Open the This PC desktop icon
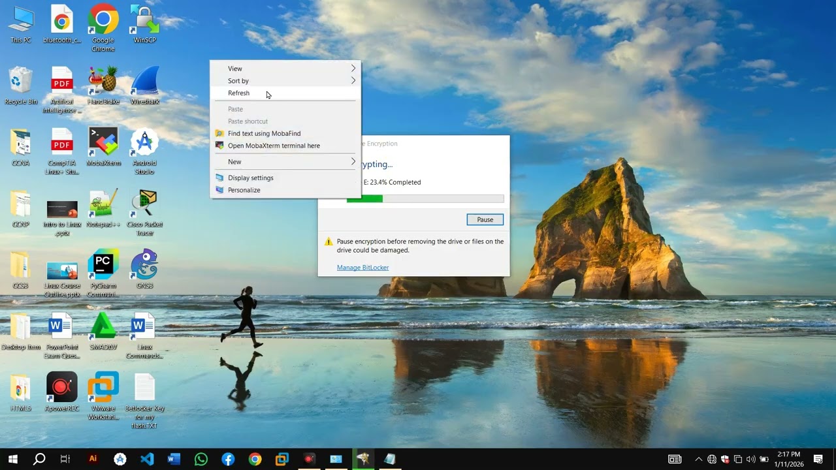836x470 pixels. click(20, 25)
